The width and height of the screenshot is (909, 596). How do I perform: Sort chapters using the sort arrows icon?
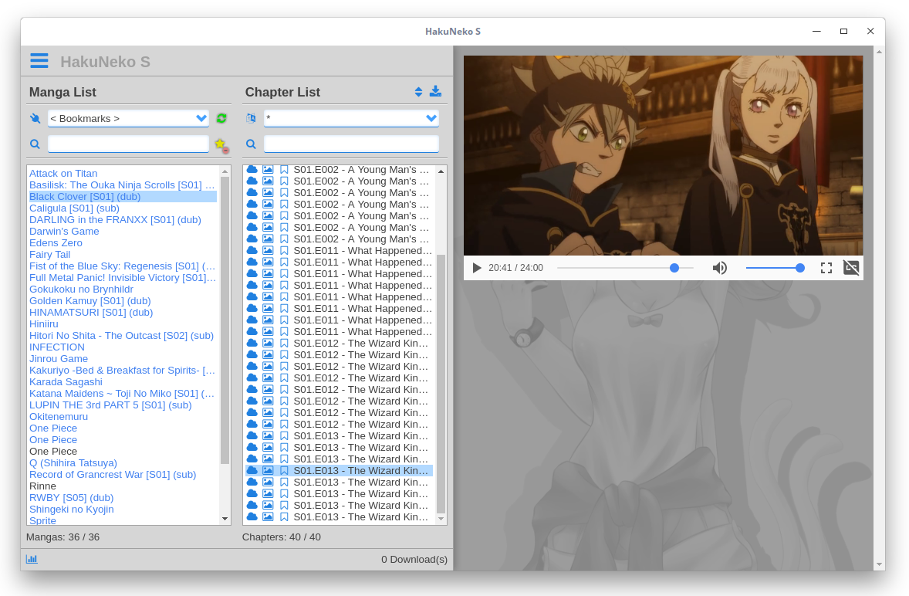pyautogui.click(x=417, y=91)
